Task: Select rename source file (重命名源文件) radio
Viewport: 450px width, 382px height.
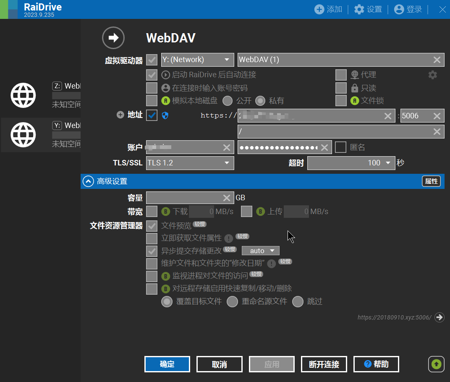Action: point(232,302)
